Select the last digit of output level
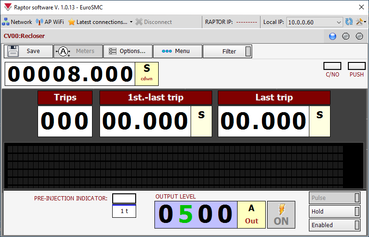Screen dimensions: 369x237 225,214
